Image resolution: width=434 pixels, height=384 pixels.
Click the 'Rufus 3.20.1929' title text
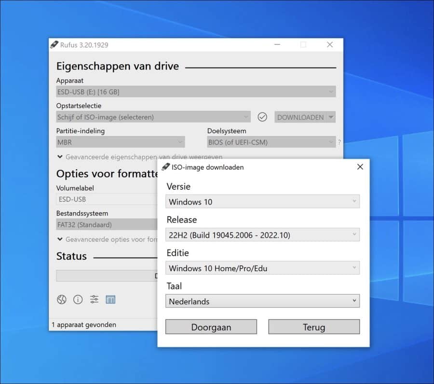[x=84, y=45]
